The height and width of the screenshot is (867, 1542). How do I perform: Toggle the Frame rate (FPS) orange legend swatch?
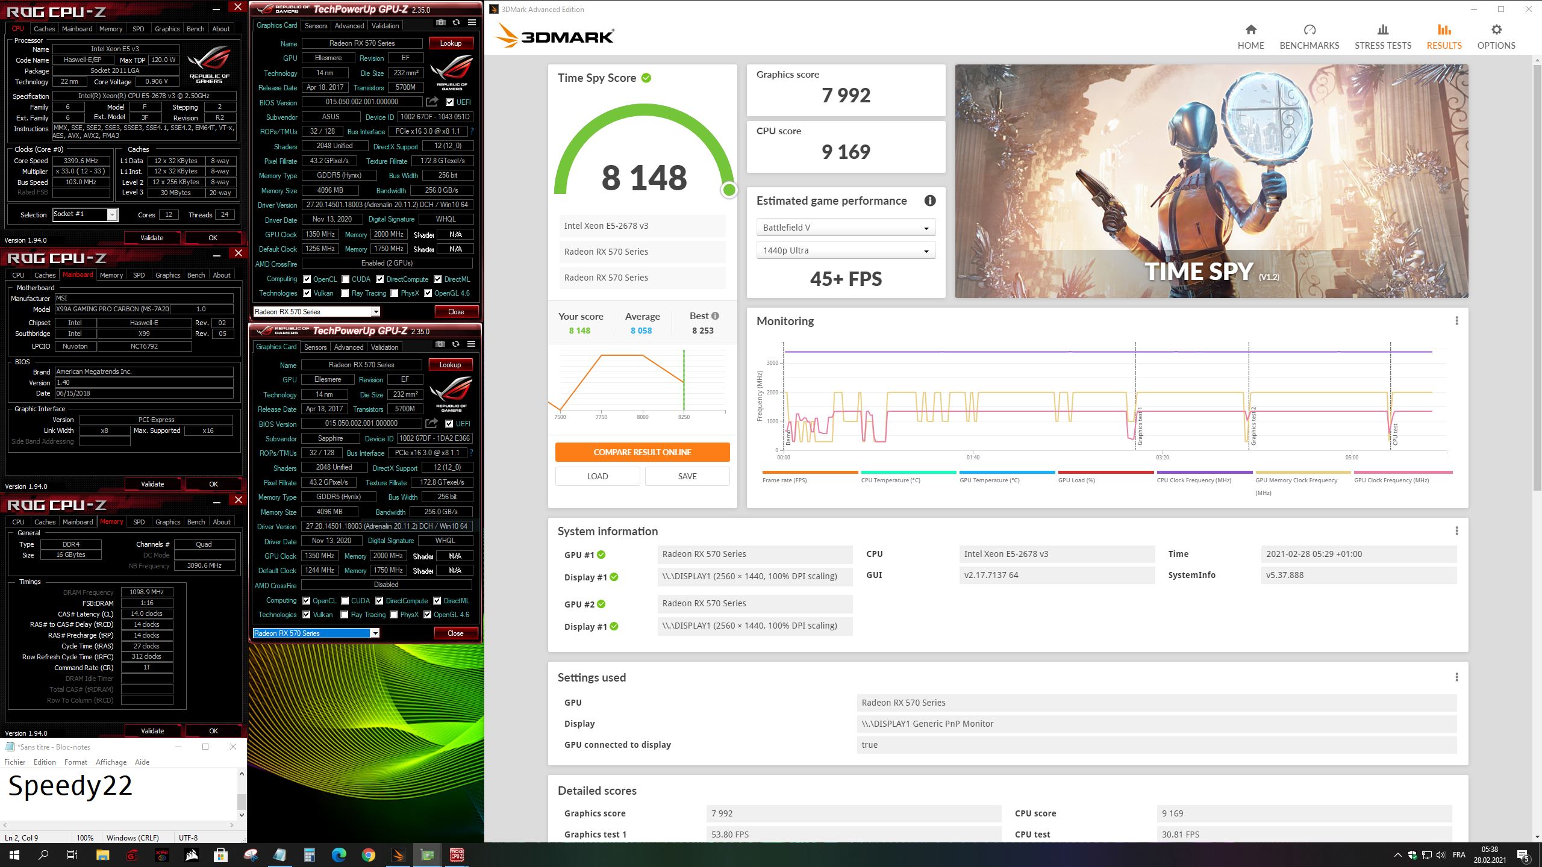[810, 473]
